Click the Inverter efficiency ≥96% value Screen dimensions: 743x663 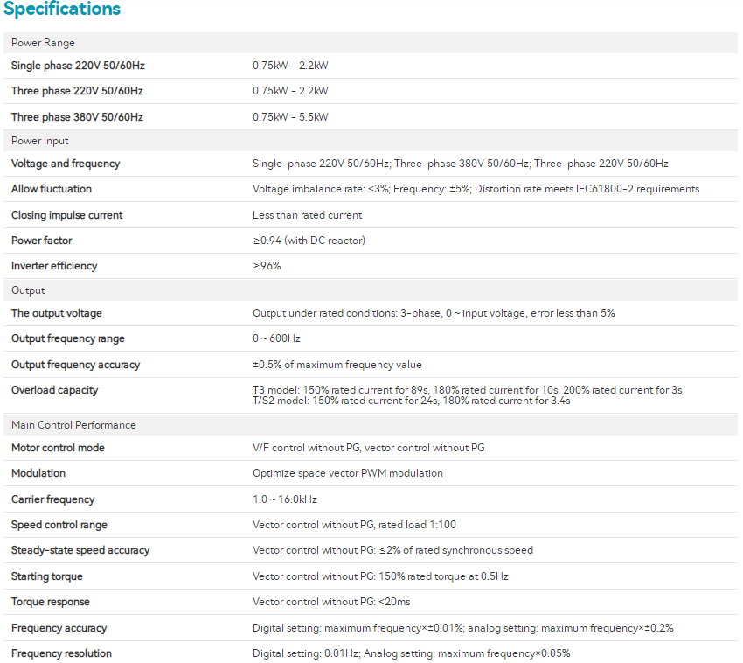(267, 266)
